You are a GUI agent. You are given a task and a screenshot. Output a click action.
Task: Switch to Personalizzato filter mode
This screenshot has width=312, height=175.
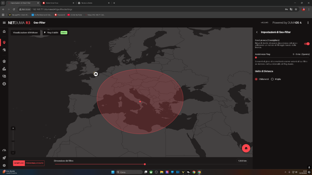(x=35, y=163)
